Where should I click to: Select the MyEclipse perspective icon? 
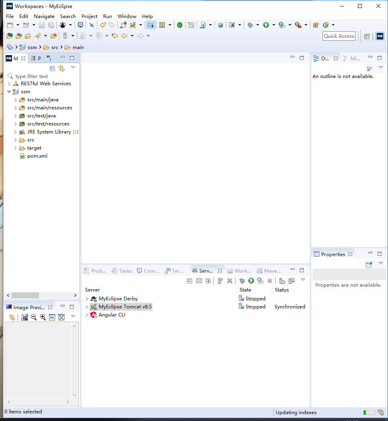[380, 36]
